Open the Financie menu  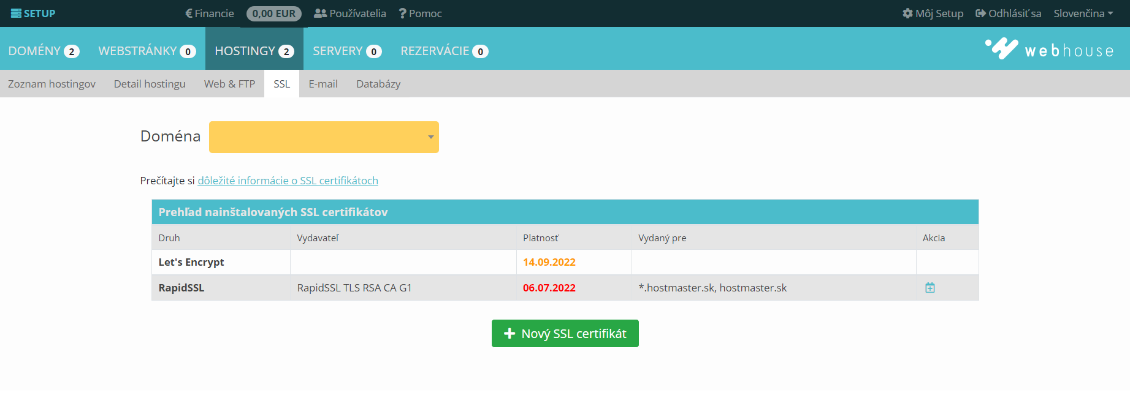209,13
